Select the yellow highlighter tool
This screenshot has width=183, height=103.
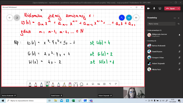tap(64, 84)
